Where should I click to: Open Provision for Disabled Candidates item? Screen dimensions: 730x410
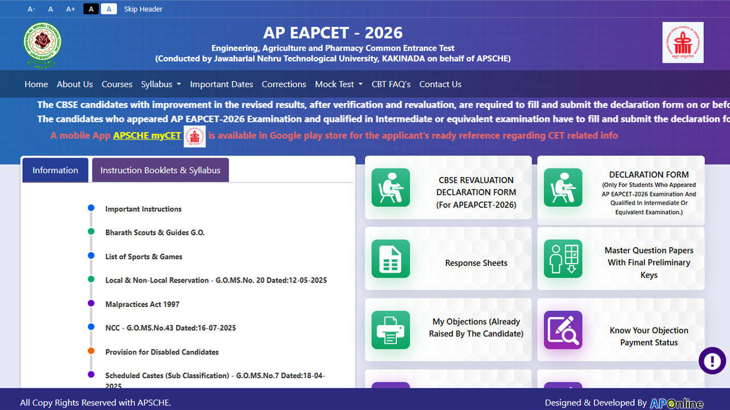click(x=162, y=352)
